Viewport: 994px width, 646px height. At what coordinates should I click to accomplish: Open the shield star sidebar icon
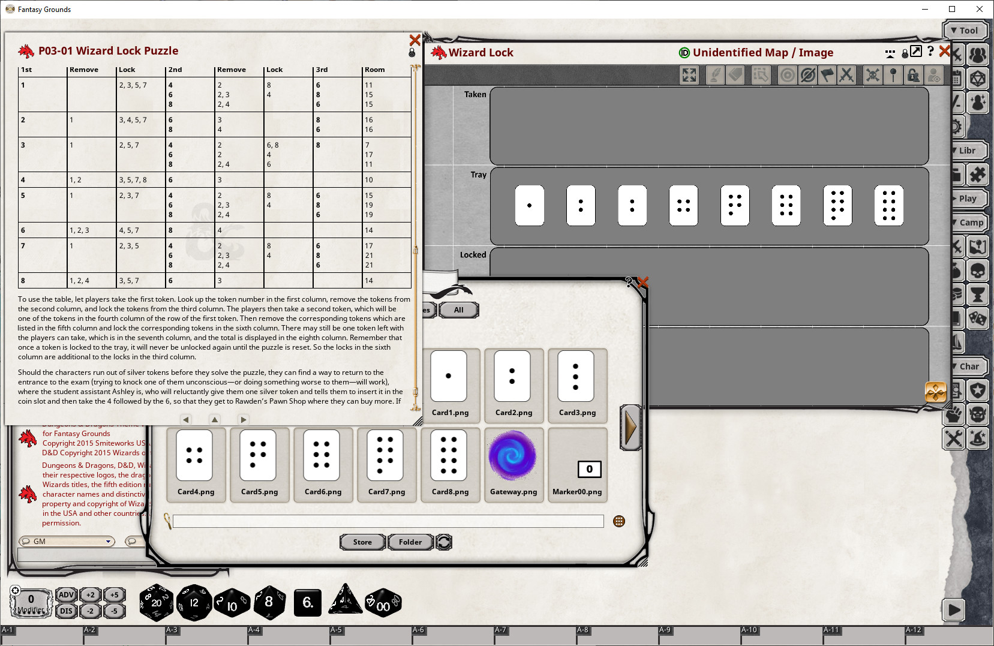coord(978,390)
